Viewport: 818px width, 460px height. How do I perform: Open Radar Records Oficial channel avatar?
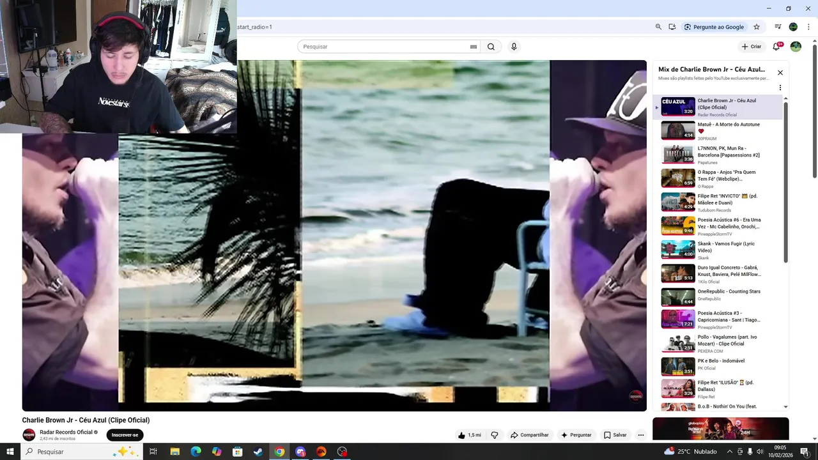coord(29,435)
